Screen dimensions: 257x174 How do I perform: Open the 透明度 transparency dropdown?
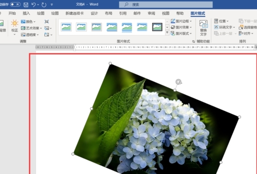click(30, 35)
